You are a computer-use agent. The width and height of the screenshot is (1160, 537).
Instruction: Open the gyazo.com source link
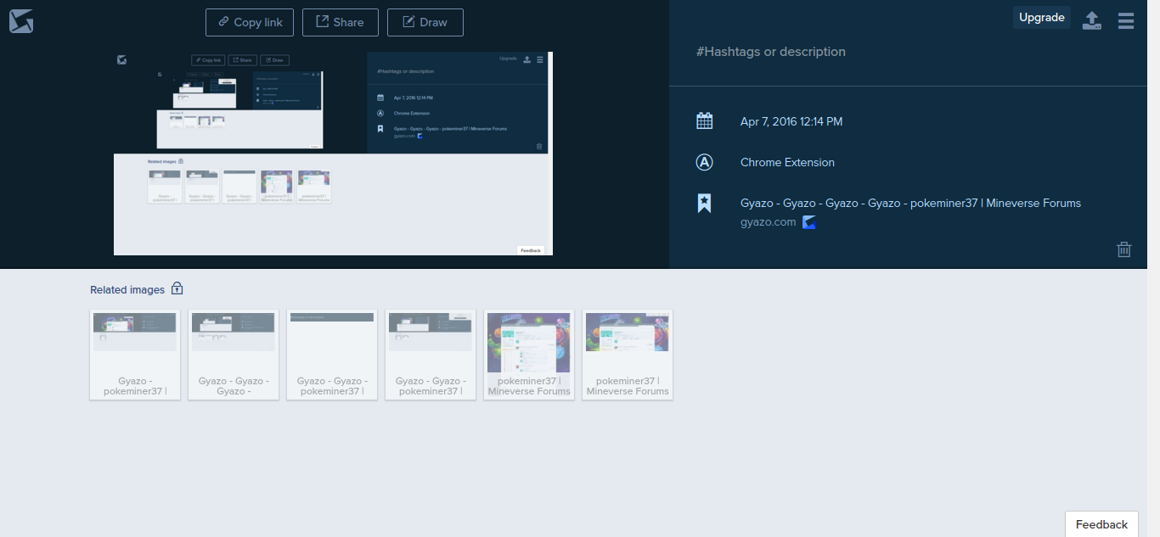[x=769, y=222]
